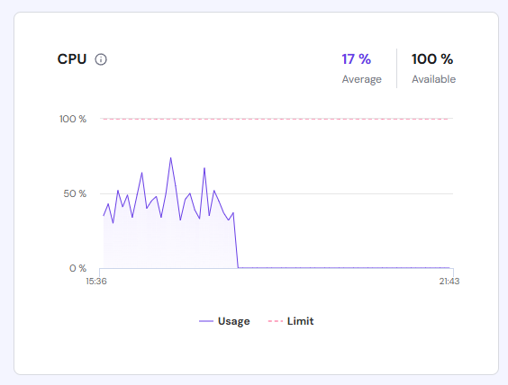The height and width of the screenshot is (385, 508).
Task: Click the 50 % y-axis label
Action: click(75, 193)
